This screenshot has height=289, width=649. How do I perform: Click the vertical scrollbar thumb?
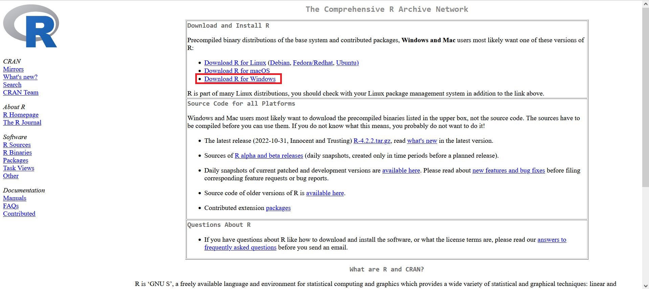pyautogui.click(x=646, y=97)
